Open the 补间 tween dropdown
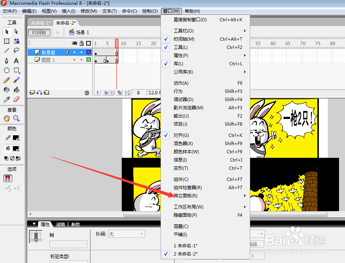Image resolution: width=345 pixels, height=263 pixels. pos(126,234)
